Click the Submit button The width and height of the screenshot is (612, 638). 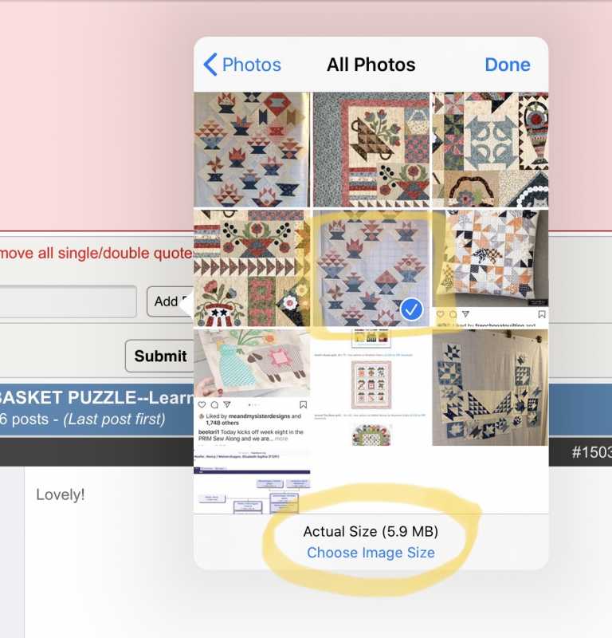coord(160,356)
